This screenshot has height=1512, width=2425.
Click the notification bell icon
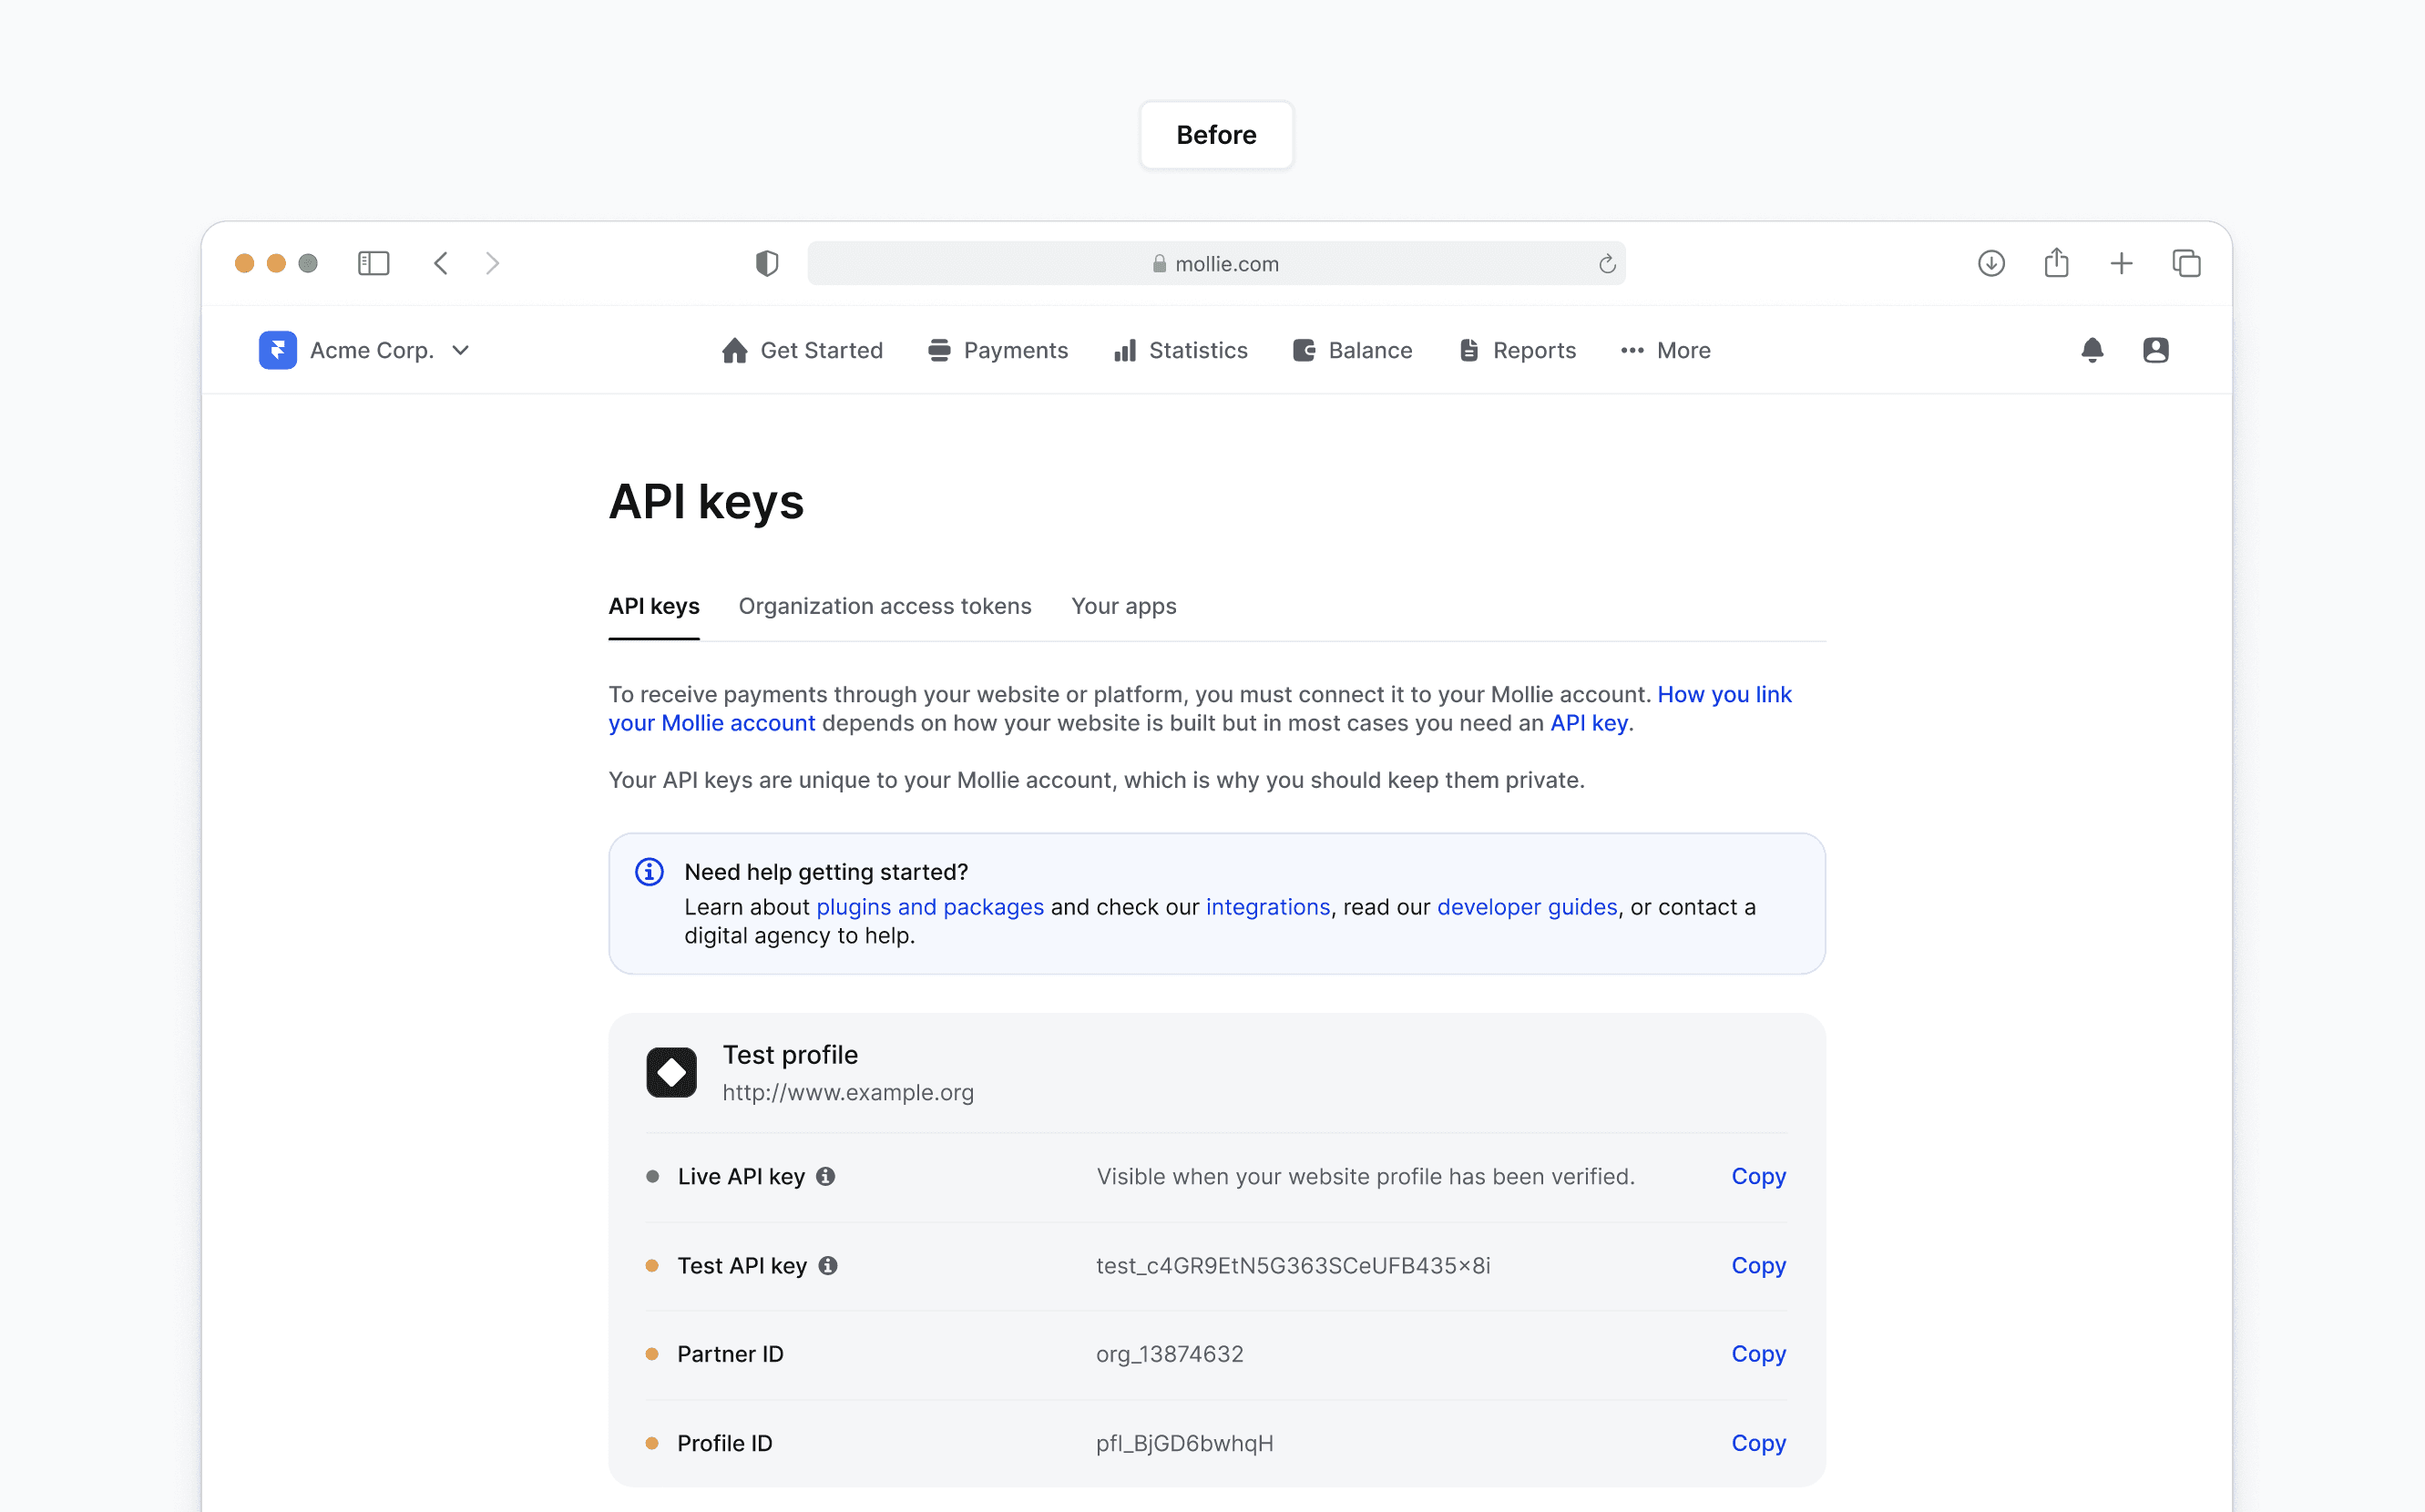click(2091, 350)
